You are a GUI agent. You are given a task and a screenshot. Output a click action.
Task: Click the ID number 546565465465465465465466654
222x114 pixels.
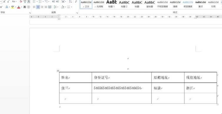(117, 88)
